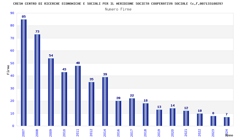Select the bar for year 2014
The width and height of the screenshot is (236, 138).
[105, 102]
